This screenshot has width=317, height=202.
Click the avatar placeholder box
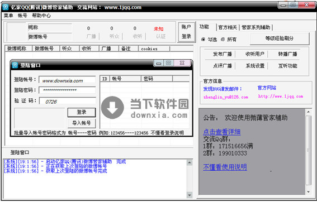click(16, 32)
